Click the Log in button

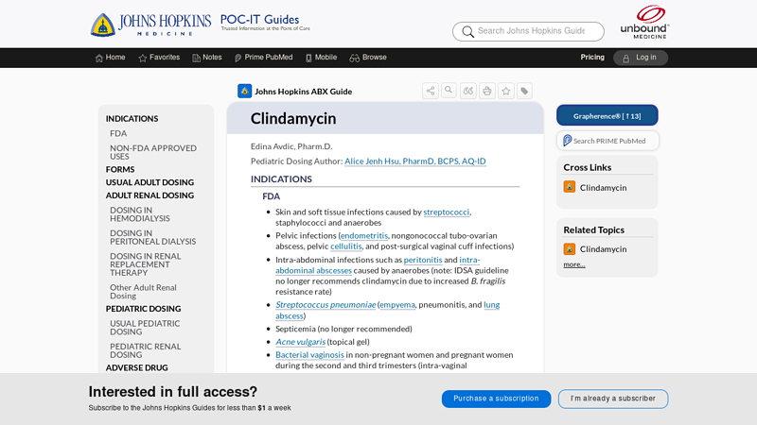(x=641, y=58)
